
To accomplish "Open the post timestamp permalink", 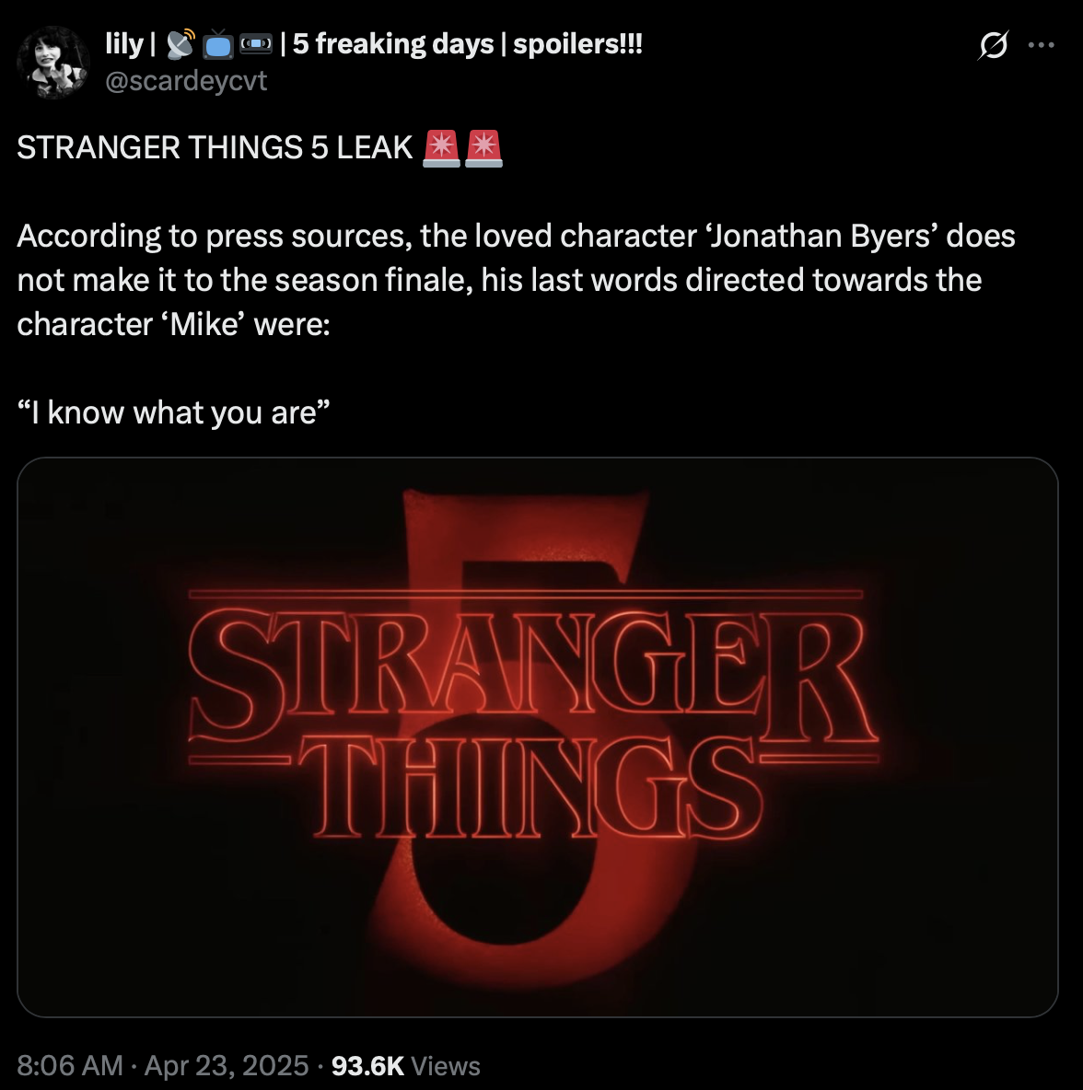I will [69, 1065].
